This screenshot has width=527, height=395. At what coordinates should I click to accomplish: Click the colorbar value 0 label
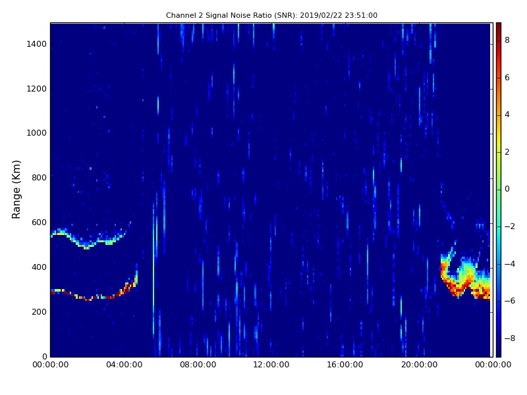click(507, 189)
